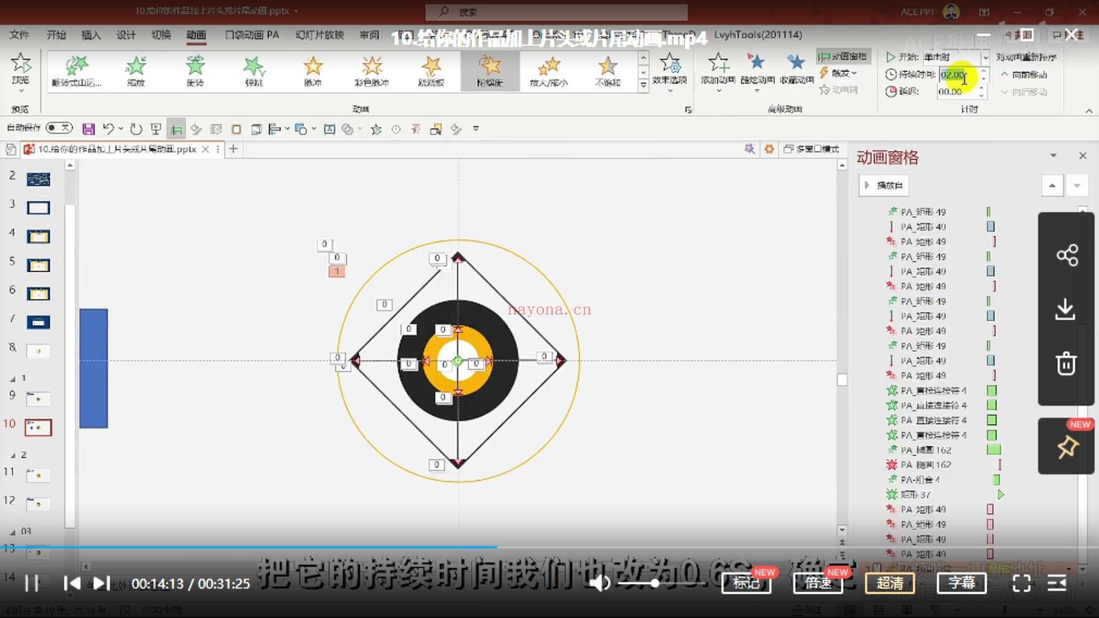Select the 陀螺旋 spin animation

[x=490, y=71]
